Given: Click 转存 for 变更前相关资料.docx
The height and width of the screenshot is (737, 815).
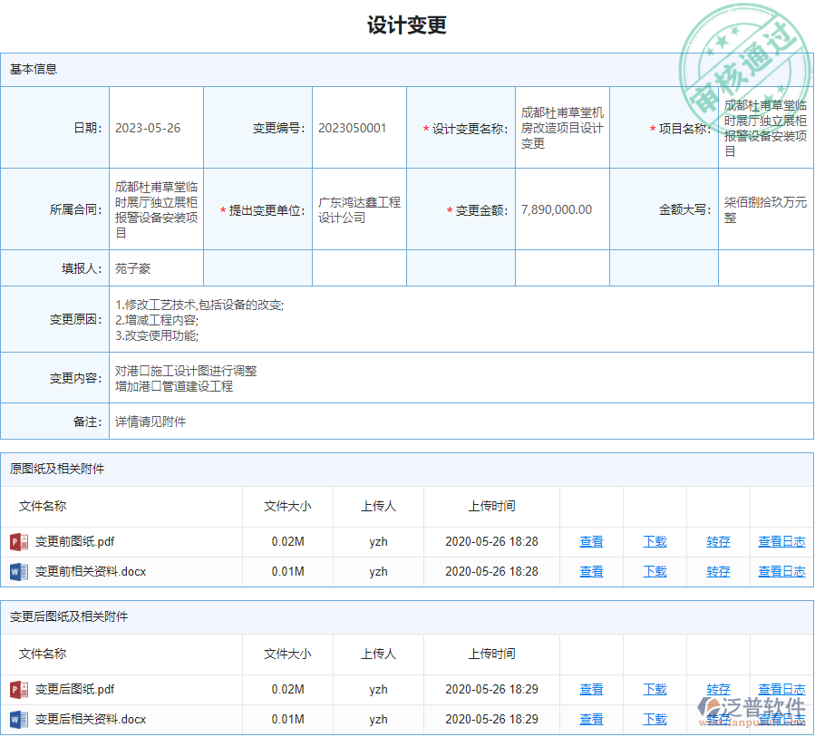Looking at the screenshot, I should tap(717, 571).
